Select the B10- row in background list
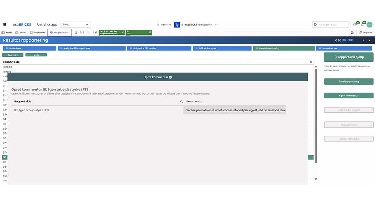375x210 pixels. (x=5, y=176)
